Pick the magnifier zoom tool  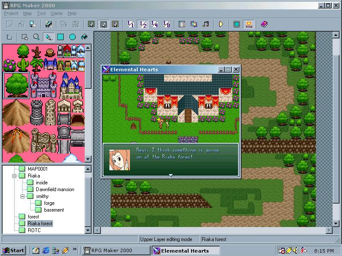click(37, 37)
